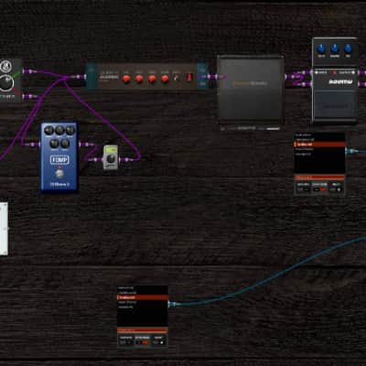The width and height of the screenshot is (366, 366).
Task: Toggle the small white switch on amp head
Action: (176, 79)
